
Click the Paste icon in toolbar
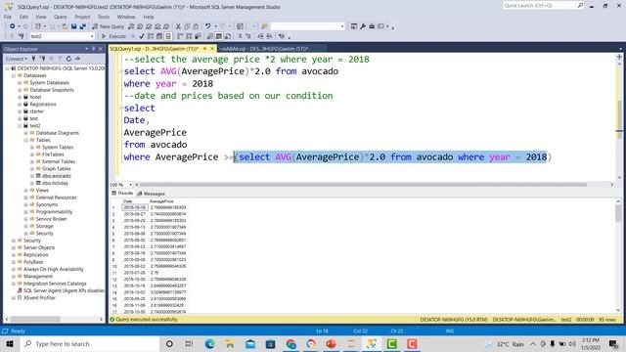click(196, 26)
